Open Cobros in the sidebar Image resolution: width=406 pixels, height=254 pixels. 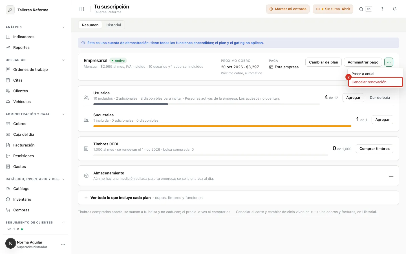coord(35,124)
